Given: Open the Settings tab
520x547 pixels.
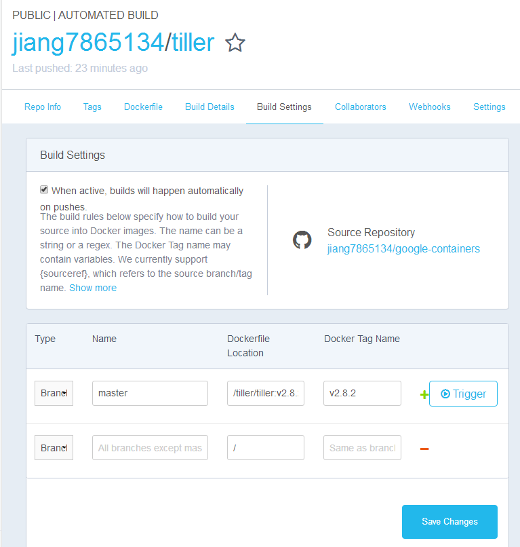Looking at the screenshot, I should 489,107.
